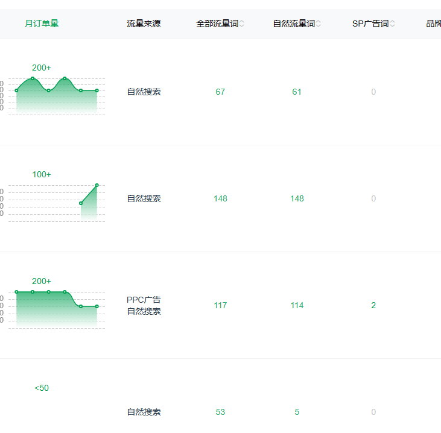Click sort icon next to SP广告词
This screenshot has height=433, width=441.
pyautogui.click(x=393, y=24)
